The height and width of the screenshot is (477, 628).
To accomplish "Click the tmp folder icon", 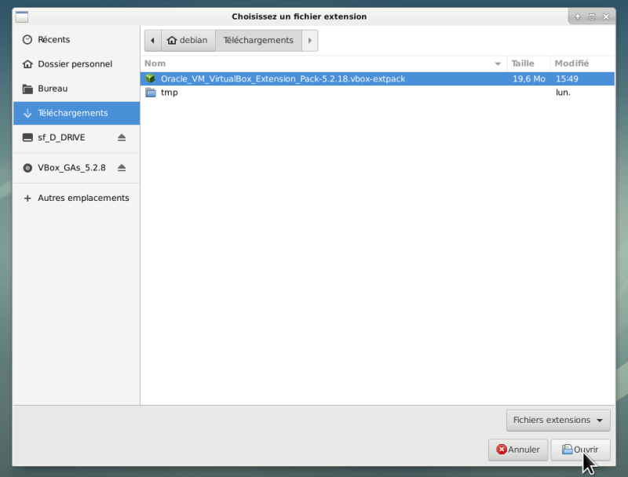I will click(151, 93).
